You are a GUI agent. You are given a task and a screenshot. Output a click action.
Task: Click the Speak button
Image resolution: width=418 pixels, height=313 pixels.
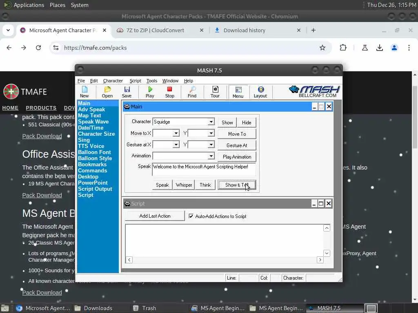tap(162, 185)
